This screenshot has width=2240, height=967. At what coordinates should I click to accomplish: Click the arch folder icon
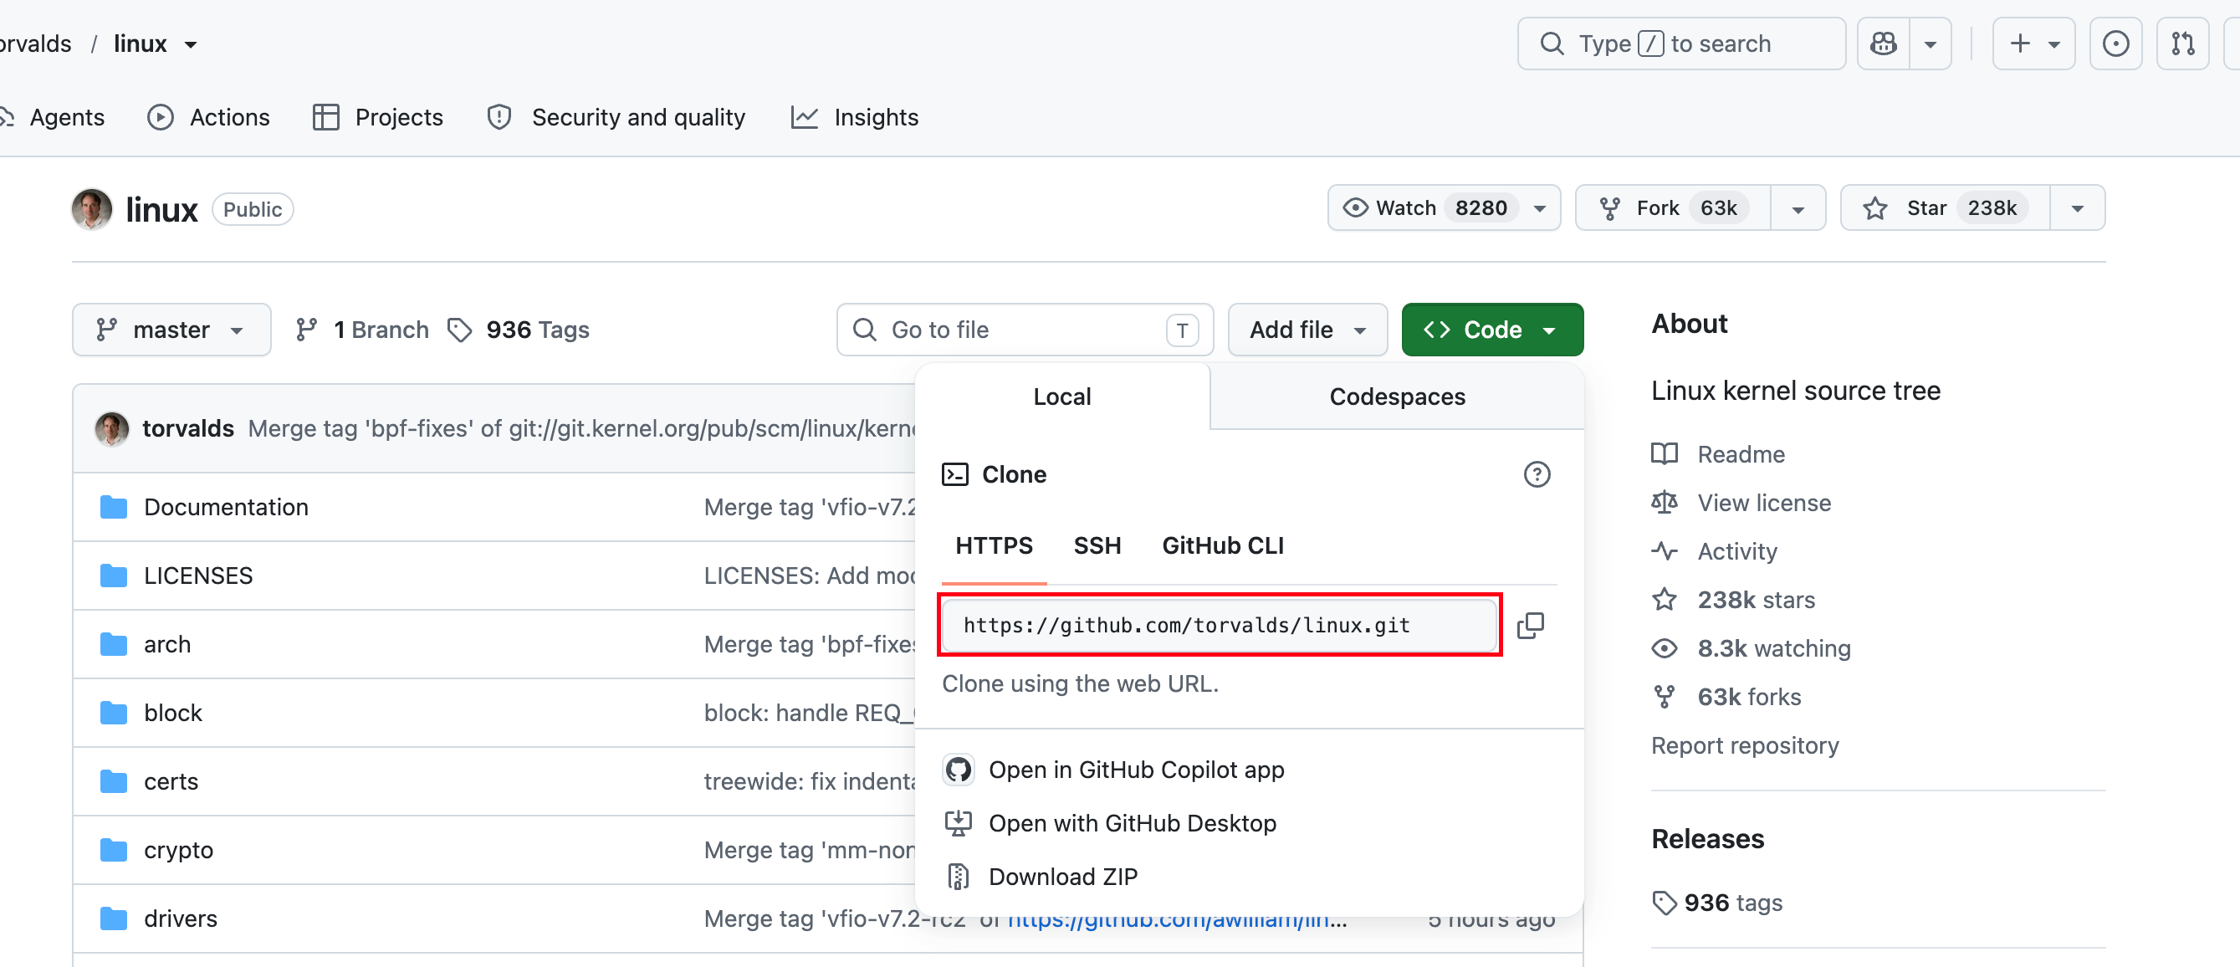pyautogui.click(x=114, y=644)
